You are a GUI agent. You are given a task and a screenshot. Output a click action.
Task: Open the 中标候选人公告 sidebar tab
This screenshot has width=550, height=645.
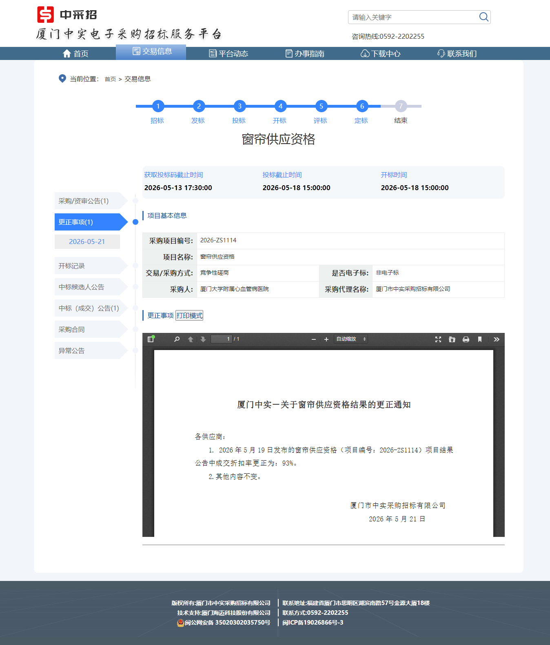pyautogui.click(x=91, y=287)
